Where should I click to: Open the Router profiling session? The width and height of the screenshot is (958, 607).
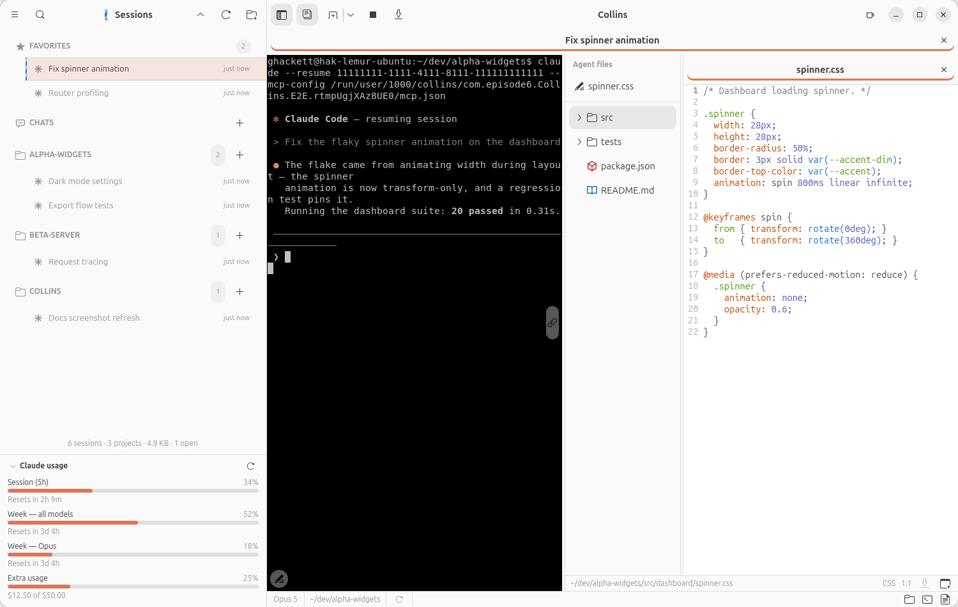(x=146, y=93)
